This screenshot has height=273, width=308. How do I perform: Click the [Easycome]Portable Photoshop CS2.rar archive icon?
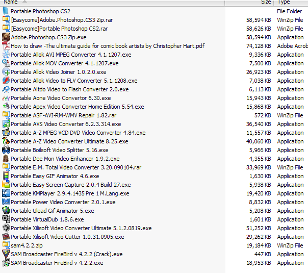(6, 28)
